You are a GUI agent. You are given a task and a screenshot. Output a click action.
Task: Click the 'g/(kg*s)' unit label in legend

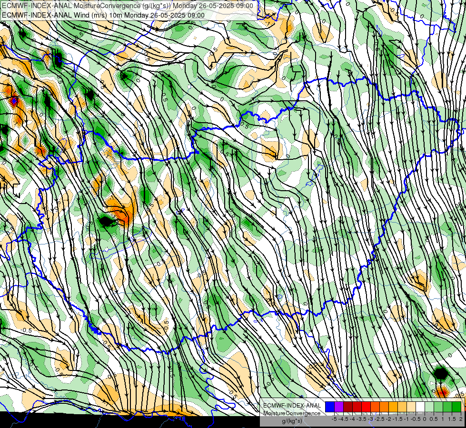coord(292,421)
